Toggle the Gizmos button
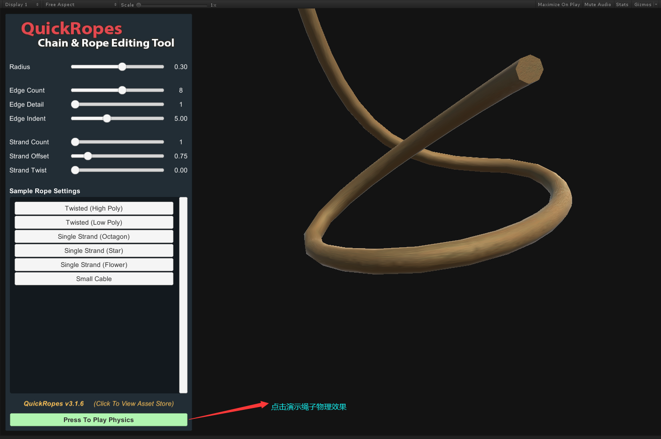The image size is (661, 439). tap(643, 4)
